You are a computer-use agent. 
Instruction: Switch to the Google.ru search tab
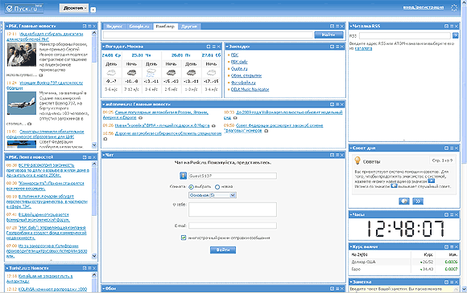139,26
